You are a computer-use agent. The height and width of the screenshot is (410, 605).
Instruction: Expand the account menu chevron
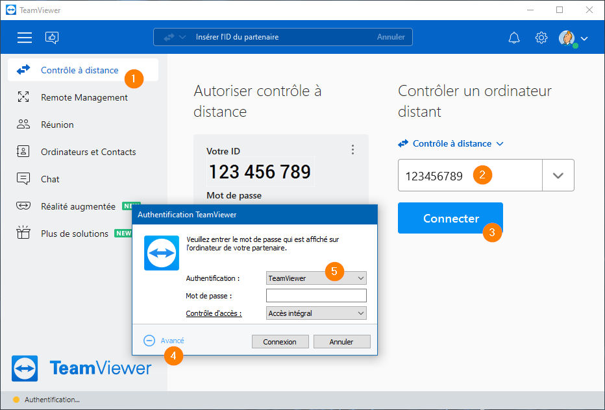point(584,38)
